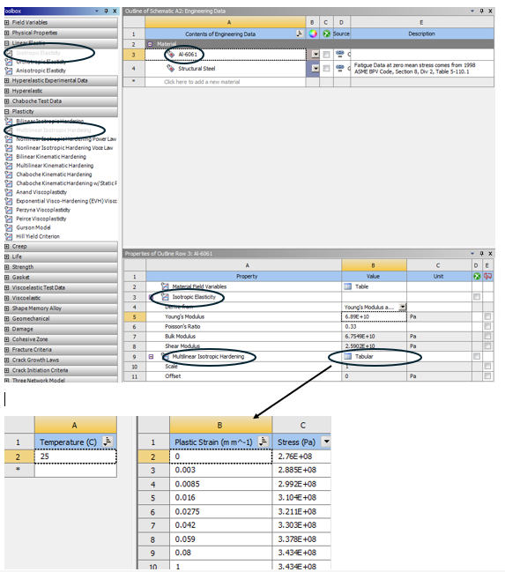Select the Young's Modulus value cell

coord(374,316)
